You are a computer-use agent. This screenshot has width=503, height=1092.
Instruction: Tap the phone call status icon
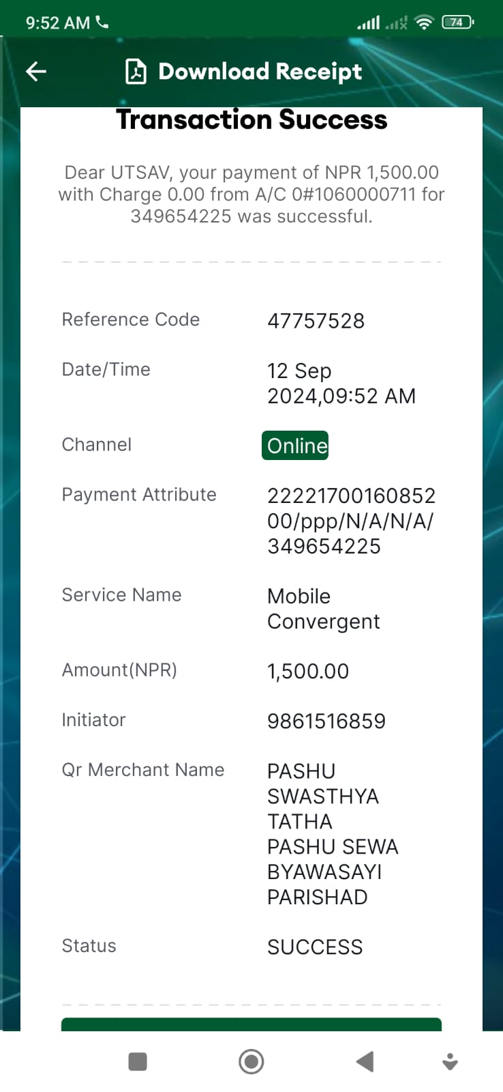point(102,23)
